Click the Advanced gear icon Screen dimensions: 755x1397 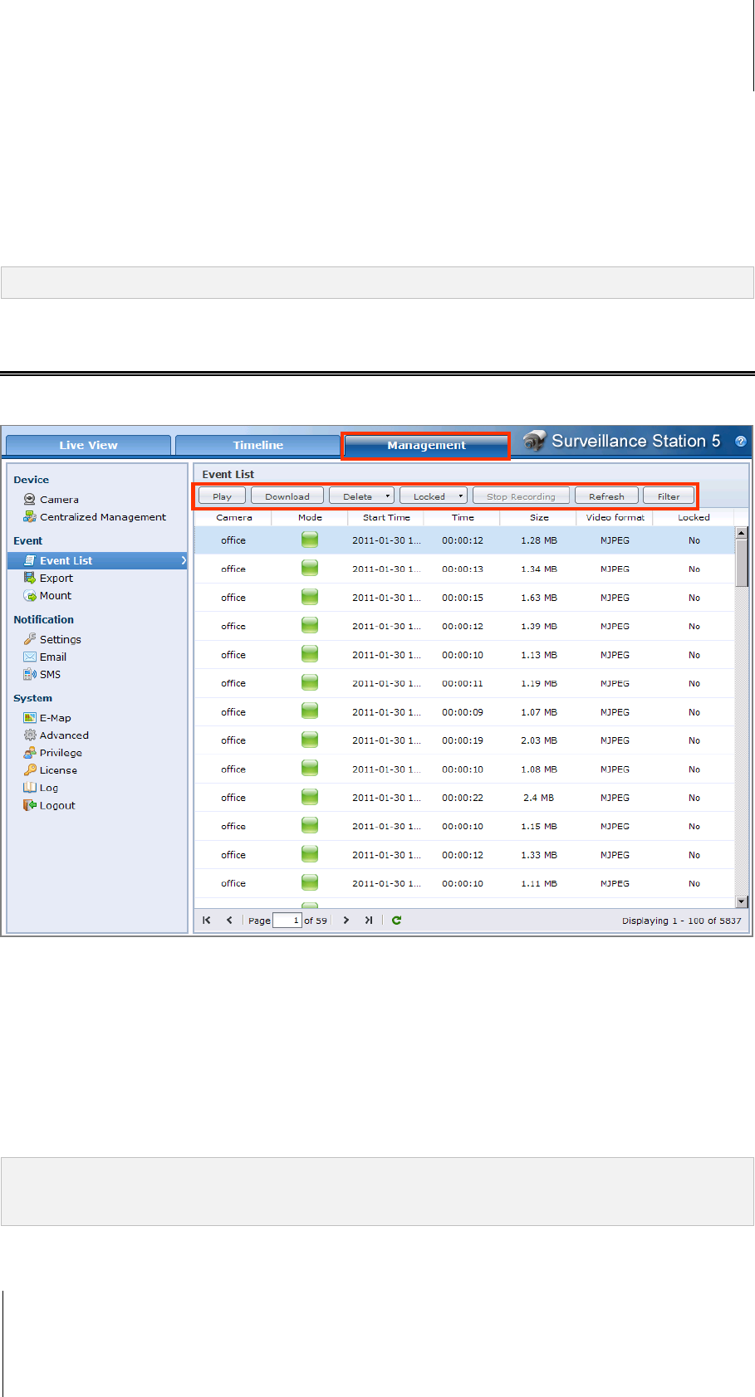click(30, 735)
